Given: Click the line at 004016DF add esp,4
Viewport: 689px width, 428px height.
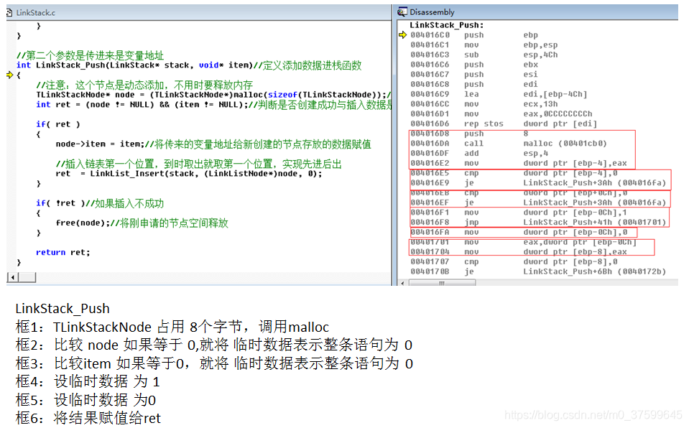Looking at the screenshot, I should click(x=479, y=154).
